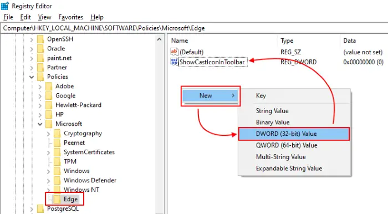388x214 pixels.
Task: Click the Windows Defender folder icon
Action: click(57, 180)
